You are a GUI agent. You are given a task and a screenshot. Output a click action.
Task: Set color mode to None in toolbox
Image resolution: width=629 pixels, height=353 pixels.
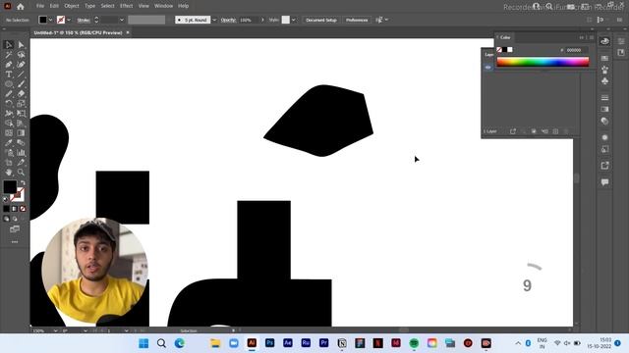pos(23,209)
